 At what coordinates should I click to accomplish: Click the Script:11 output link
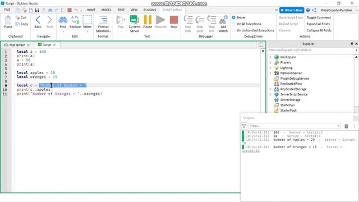pos(251,151)
